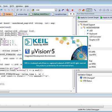Click the Validation Output header
This screenshot has height=112, width=112.
click(85, 75)
